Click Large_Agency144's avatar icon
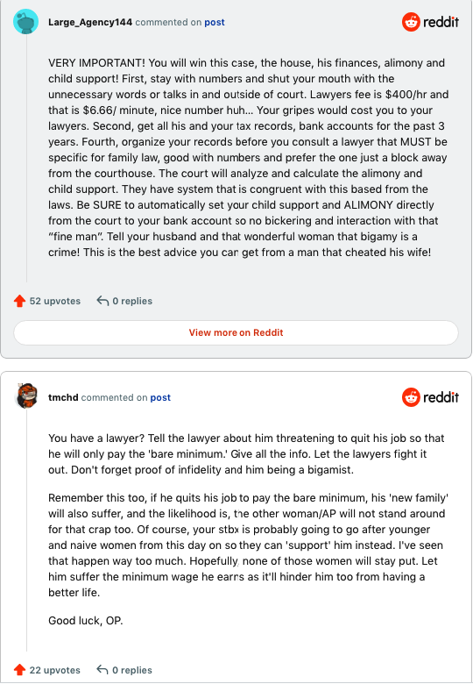This screenshot has height=684, width=473. [26, 21]
